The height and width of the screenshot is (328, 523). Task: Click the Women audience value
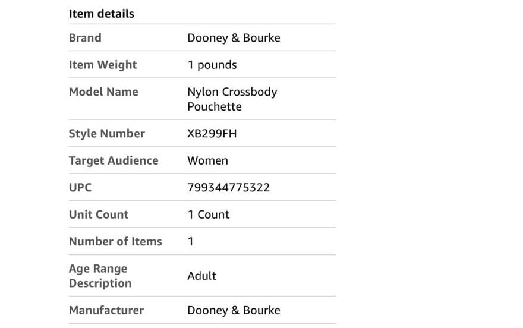207,160
